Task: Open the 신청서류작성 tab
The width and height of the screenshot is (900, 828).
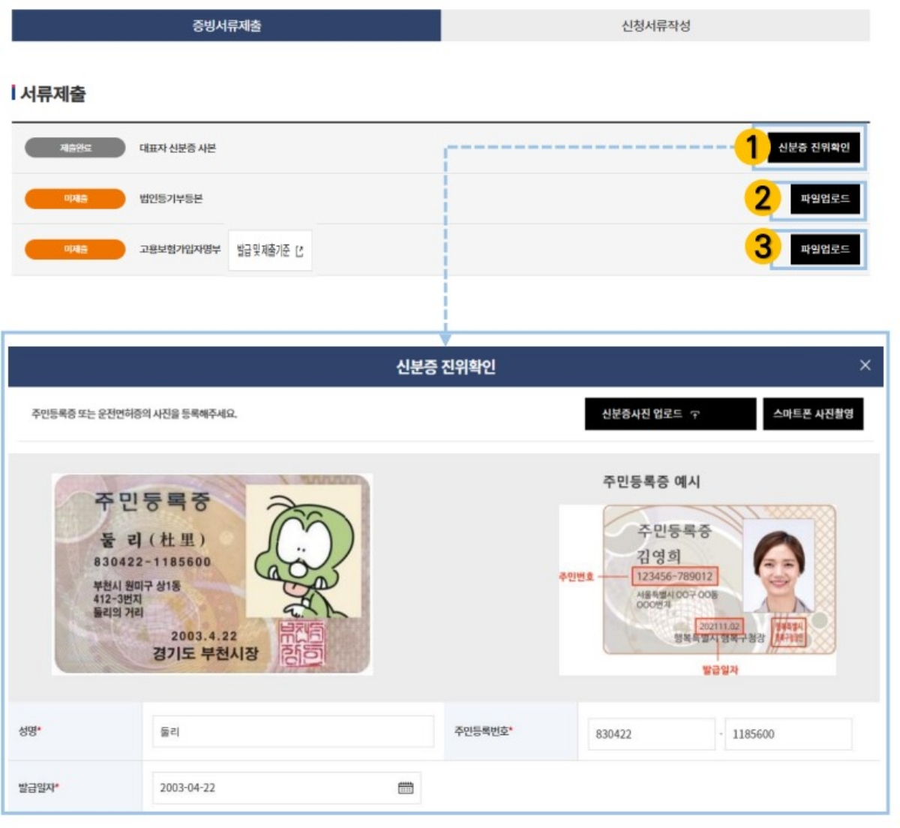Action: click(x=655, y=25)
